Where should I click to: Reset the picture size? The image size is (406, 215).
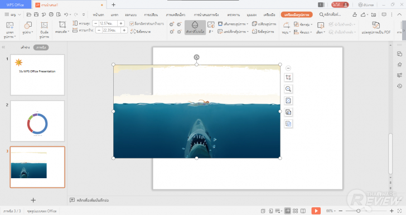141,32
